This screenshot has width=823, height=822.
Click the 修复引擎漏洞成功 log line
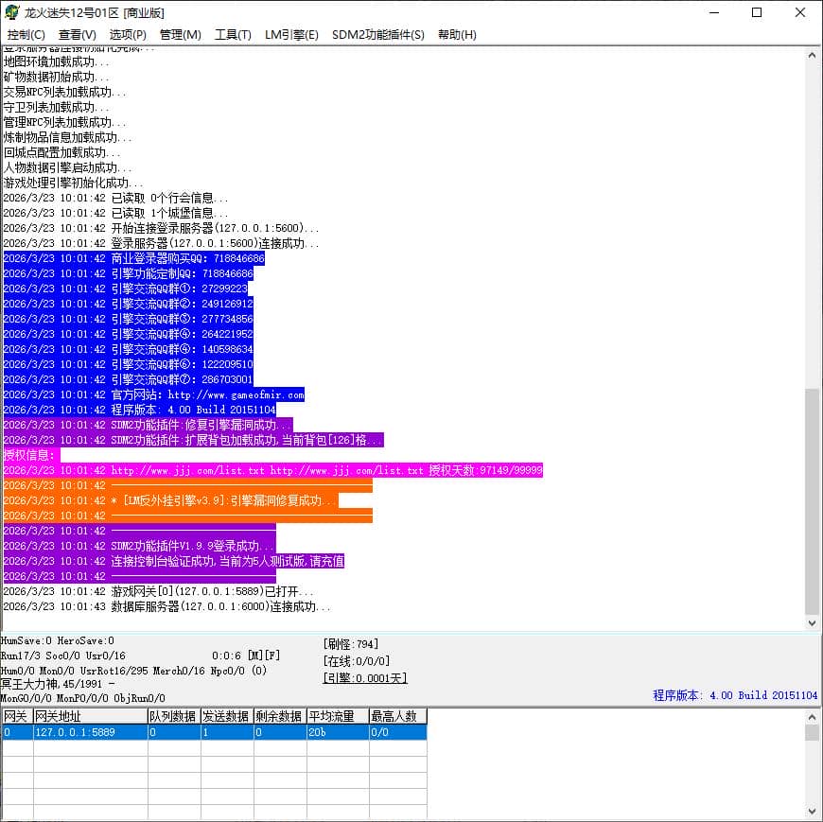click(148, 425)
